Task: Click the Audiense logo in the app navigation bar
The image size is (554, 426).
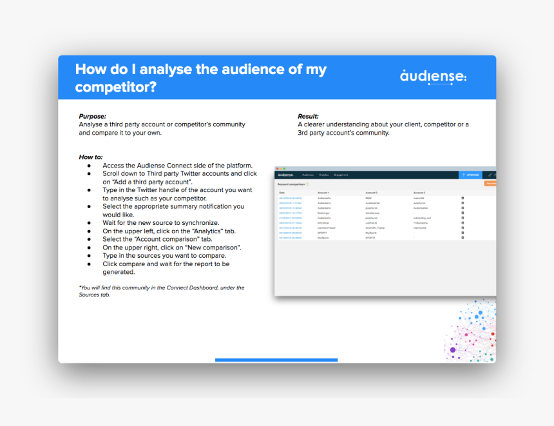Action: pos(285,175)
